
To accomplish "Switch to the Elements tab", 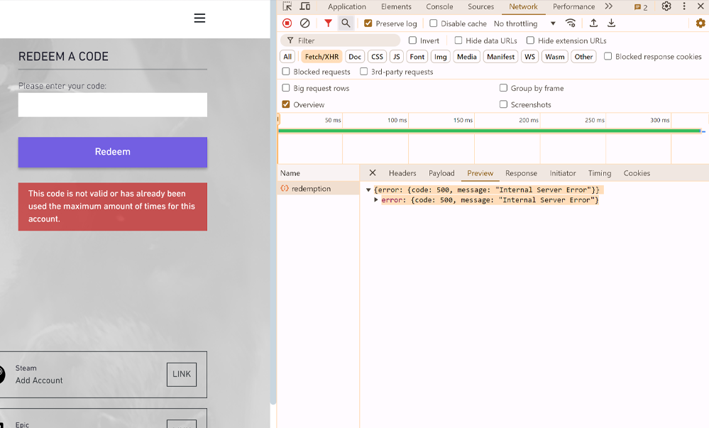I will click(x=396, y=6).
